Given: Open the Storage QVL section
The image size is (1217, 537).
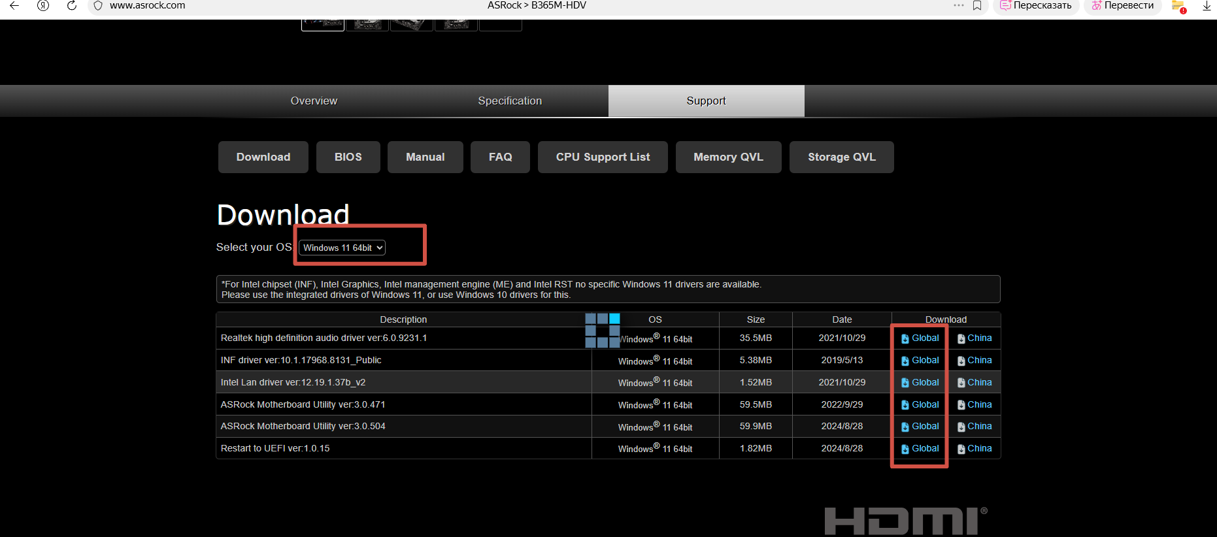Looking at the screenshot, I should click(x=842, y=157).
